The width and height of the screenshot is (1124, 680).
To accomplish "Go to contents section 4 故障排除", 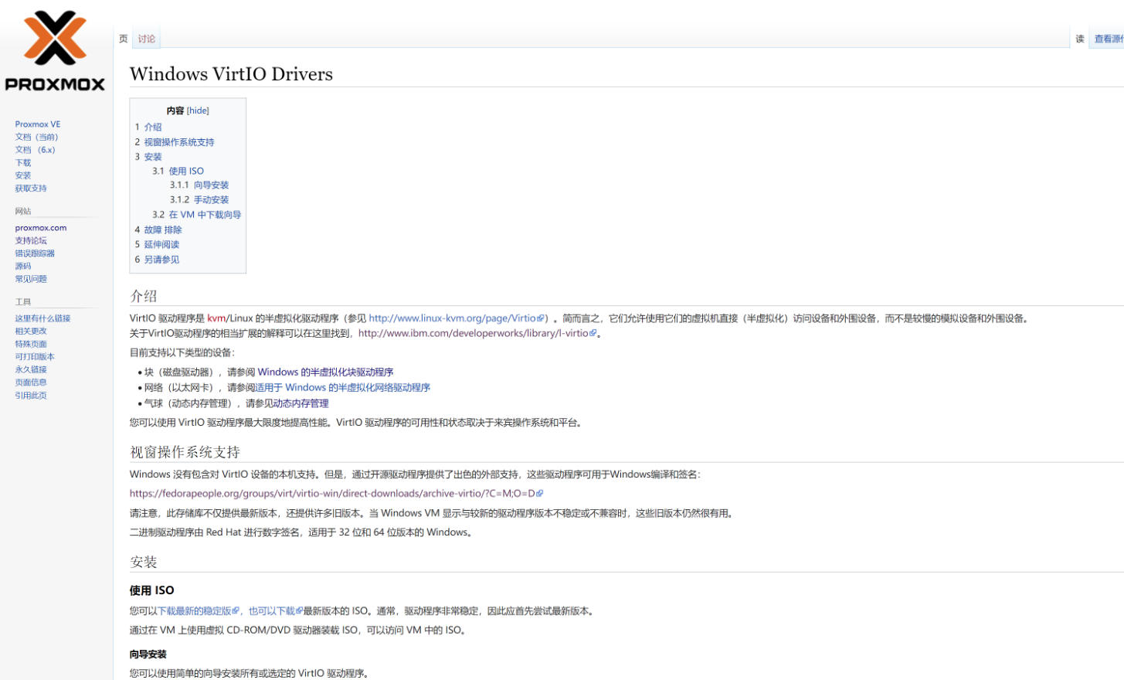I will pyautogui.click(x=162, y=229).
